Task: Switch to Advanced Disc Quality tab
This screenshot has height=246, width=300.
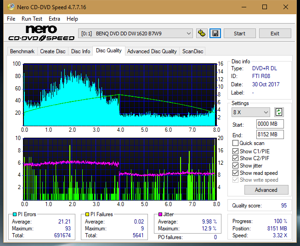Action: coord(152,51)
